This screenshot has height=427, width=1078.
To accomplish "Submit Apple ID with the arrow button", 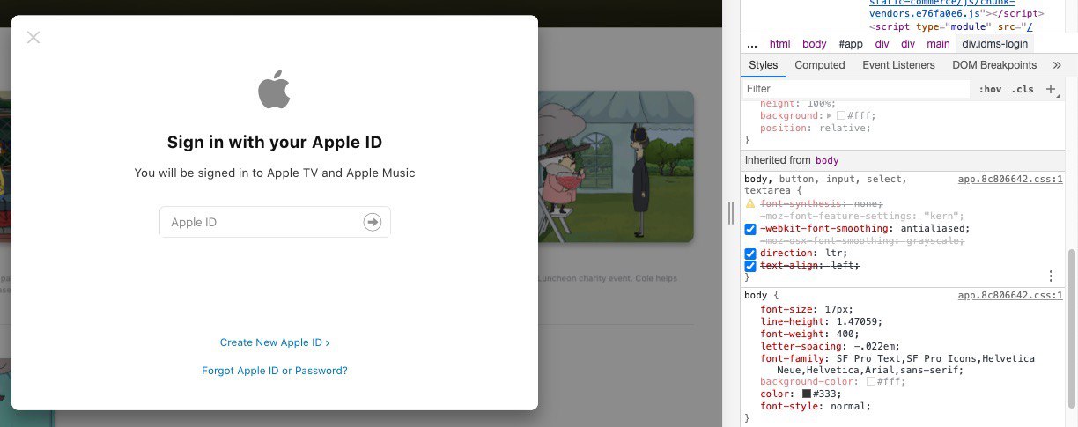I will (x=373, y=223).
